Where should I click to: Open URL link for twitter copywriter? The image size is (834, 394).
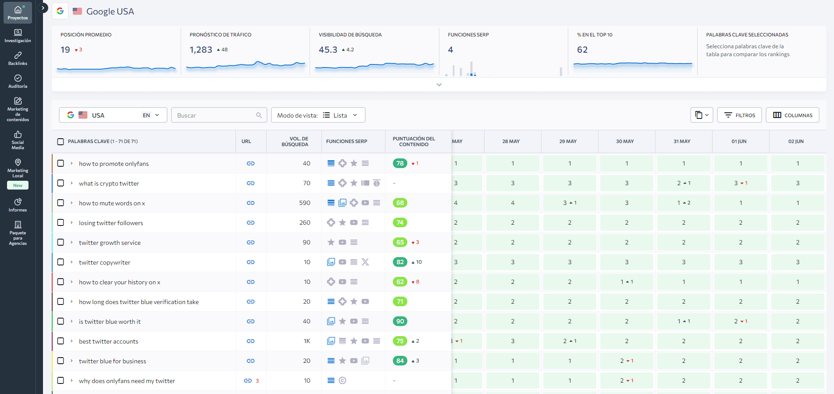click(x=250, y=262)
